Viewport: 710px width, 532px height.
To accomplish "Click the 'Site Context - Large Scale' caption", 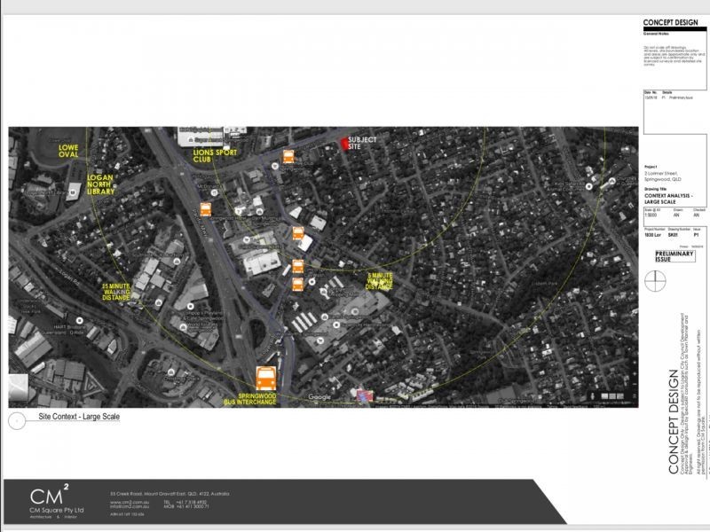I will [79, 416].
